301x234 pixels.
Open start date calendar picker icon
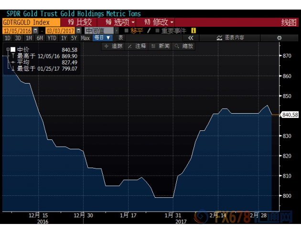35,31
